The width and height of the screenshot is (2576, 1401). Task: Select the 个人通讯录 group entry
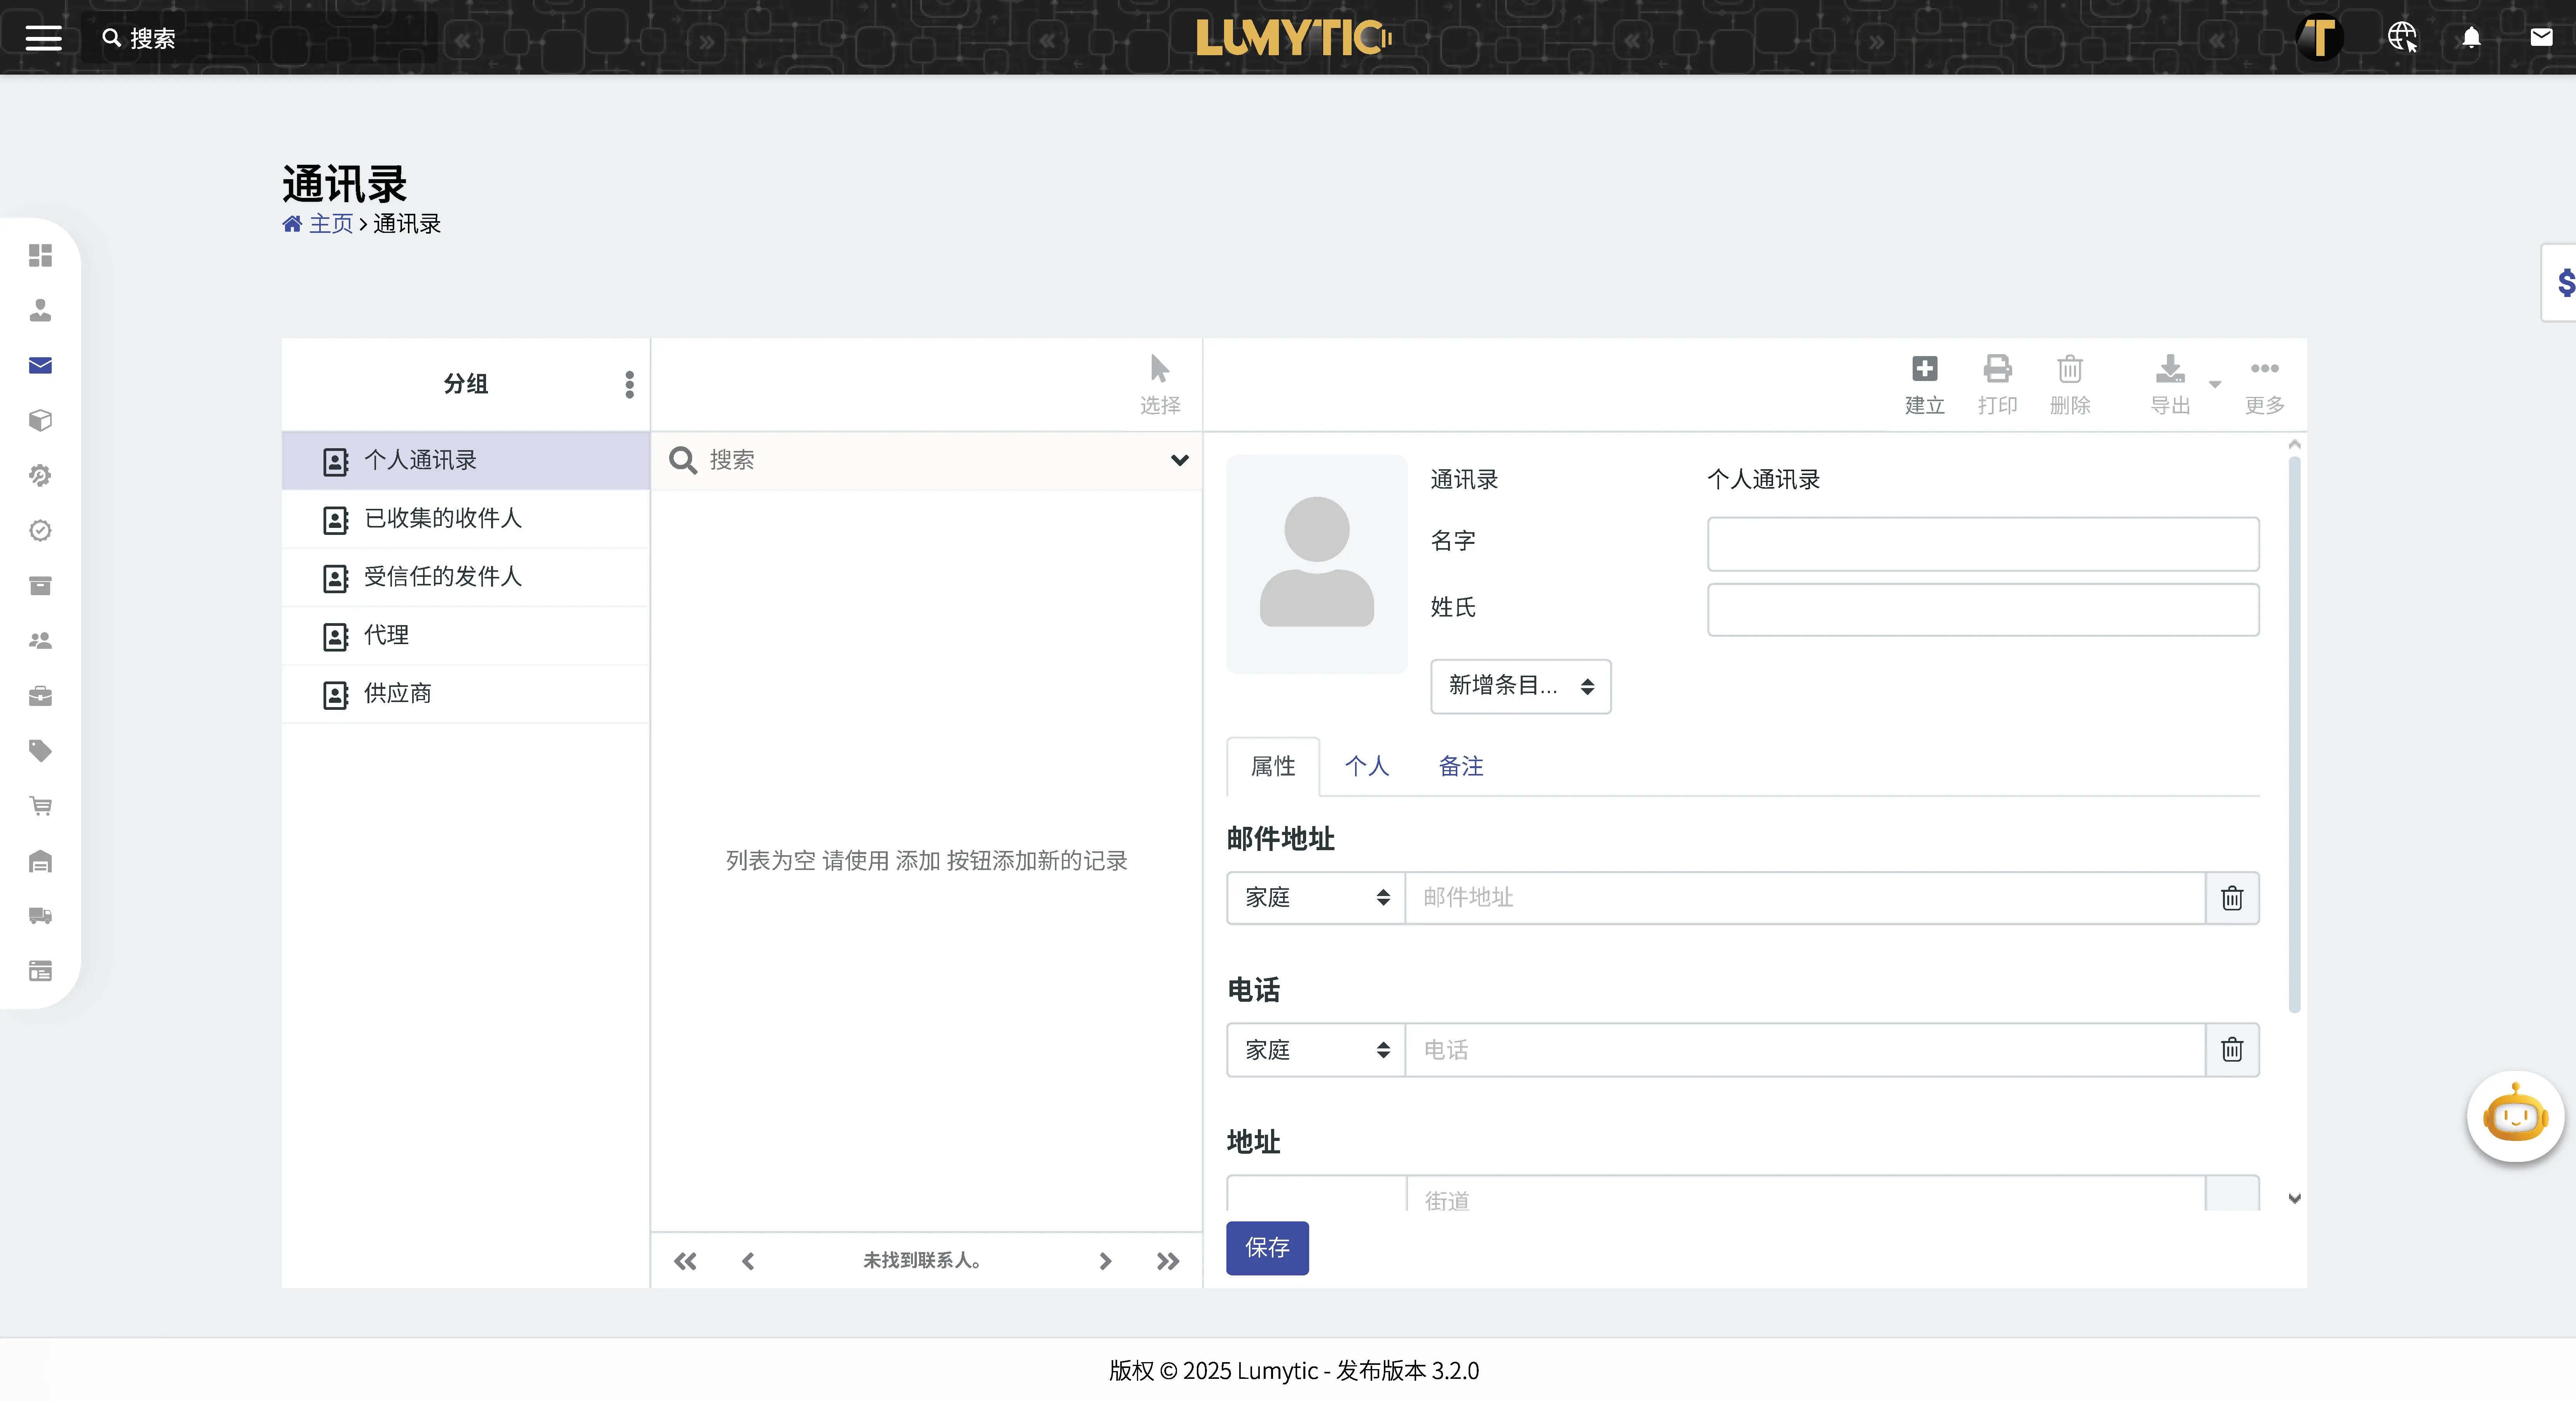[x=420, y=460]
